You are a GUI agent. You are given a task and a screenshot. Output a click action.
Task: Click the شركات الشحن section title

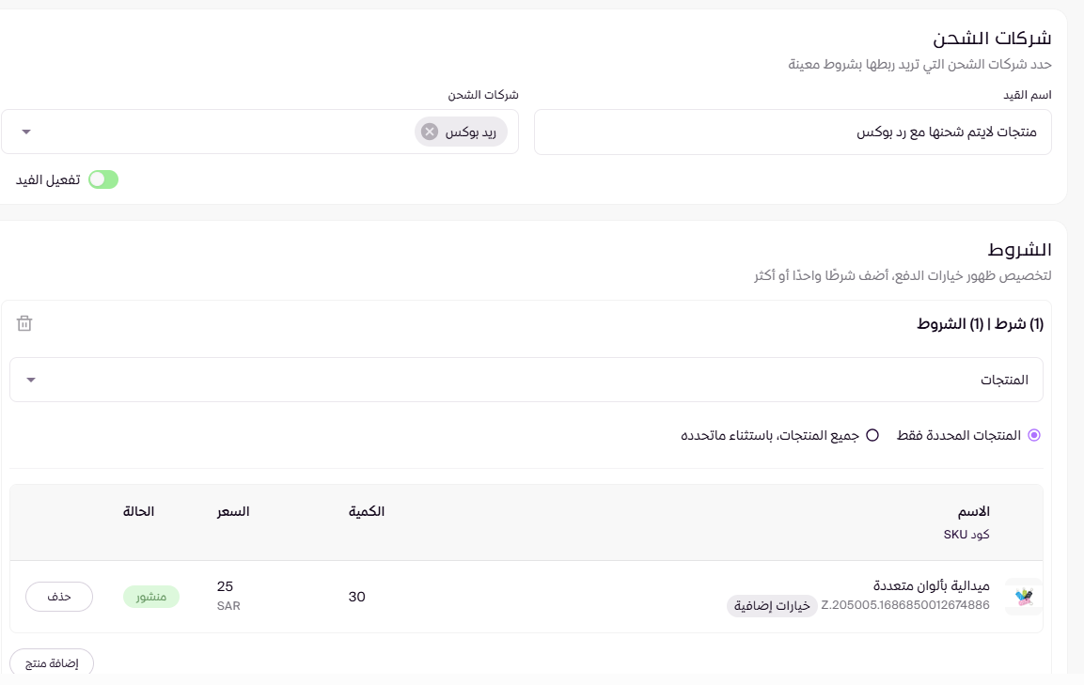pos(992,38)
